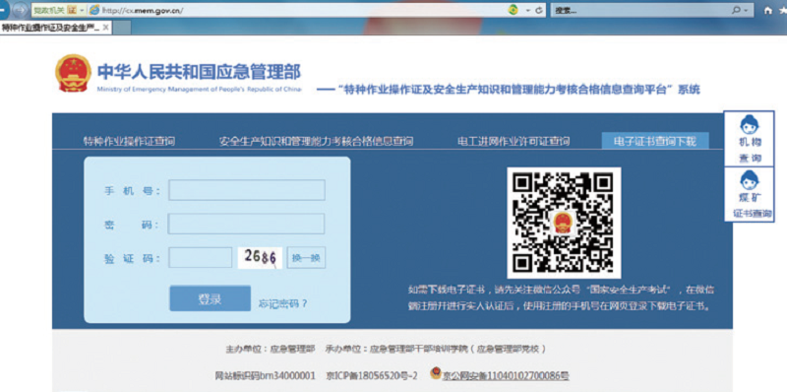Click the green compatibility icon in address bar

click(514, 10)
